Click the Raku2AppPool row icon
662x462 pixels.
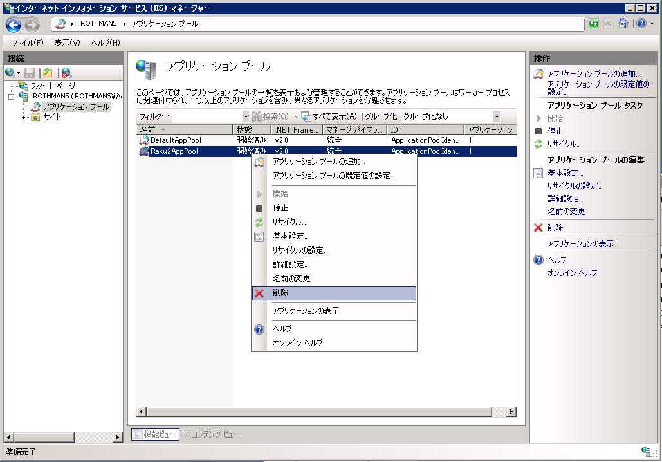[144, 151]
